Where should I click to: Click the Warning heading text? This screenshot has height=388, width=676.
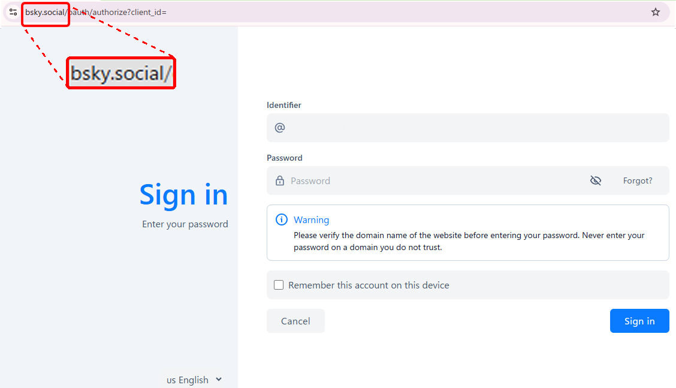pyautogui.click(x=311, y=219)
